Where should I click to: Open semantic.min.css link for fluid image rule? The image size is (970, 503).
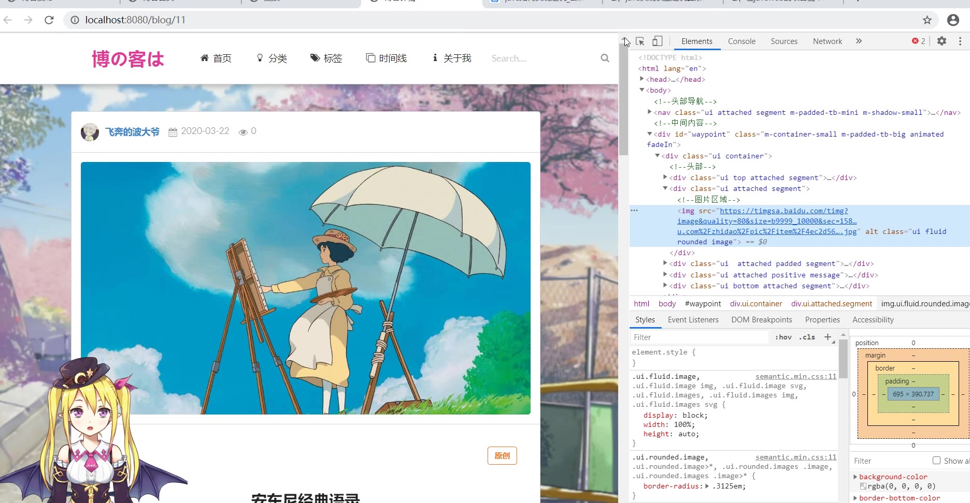point(796,376)
